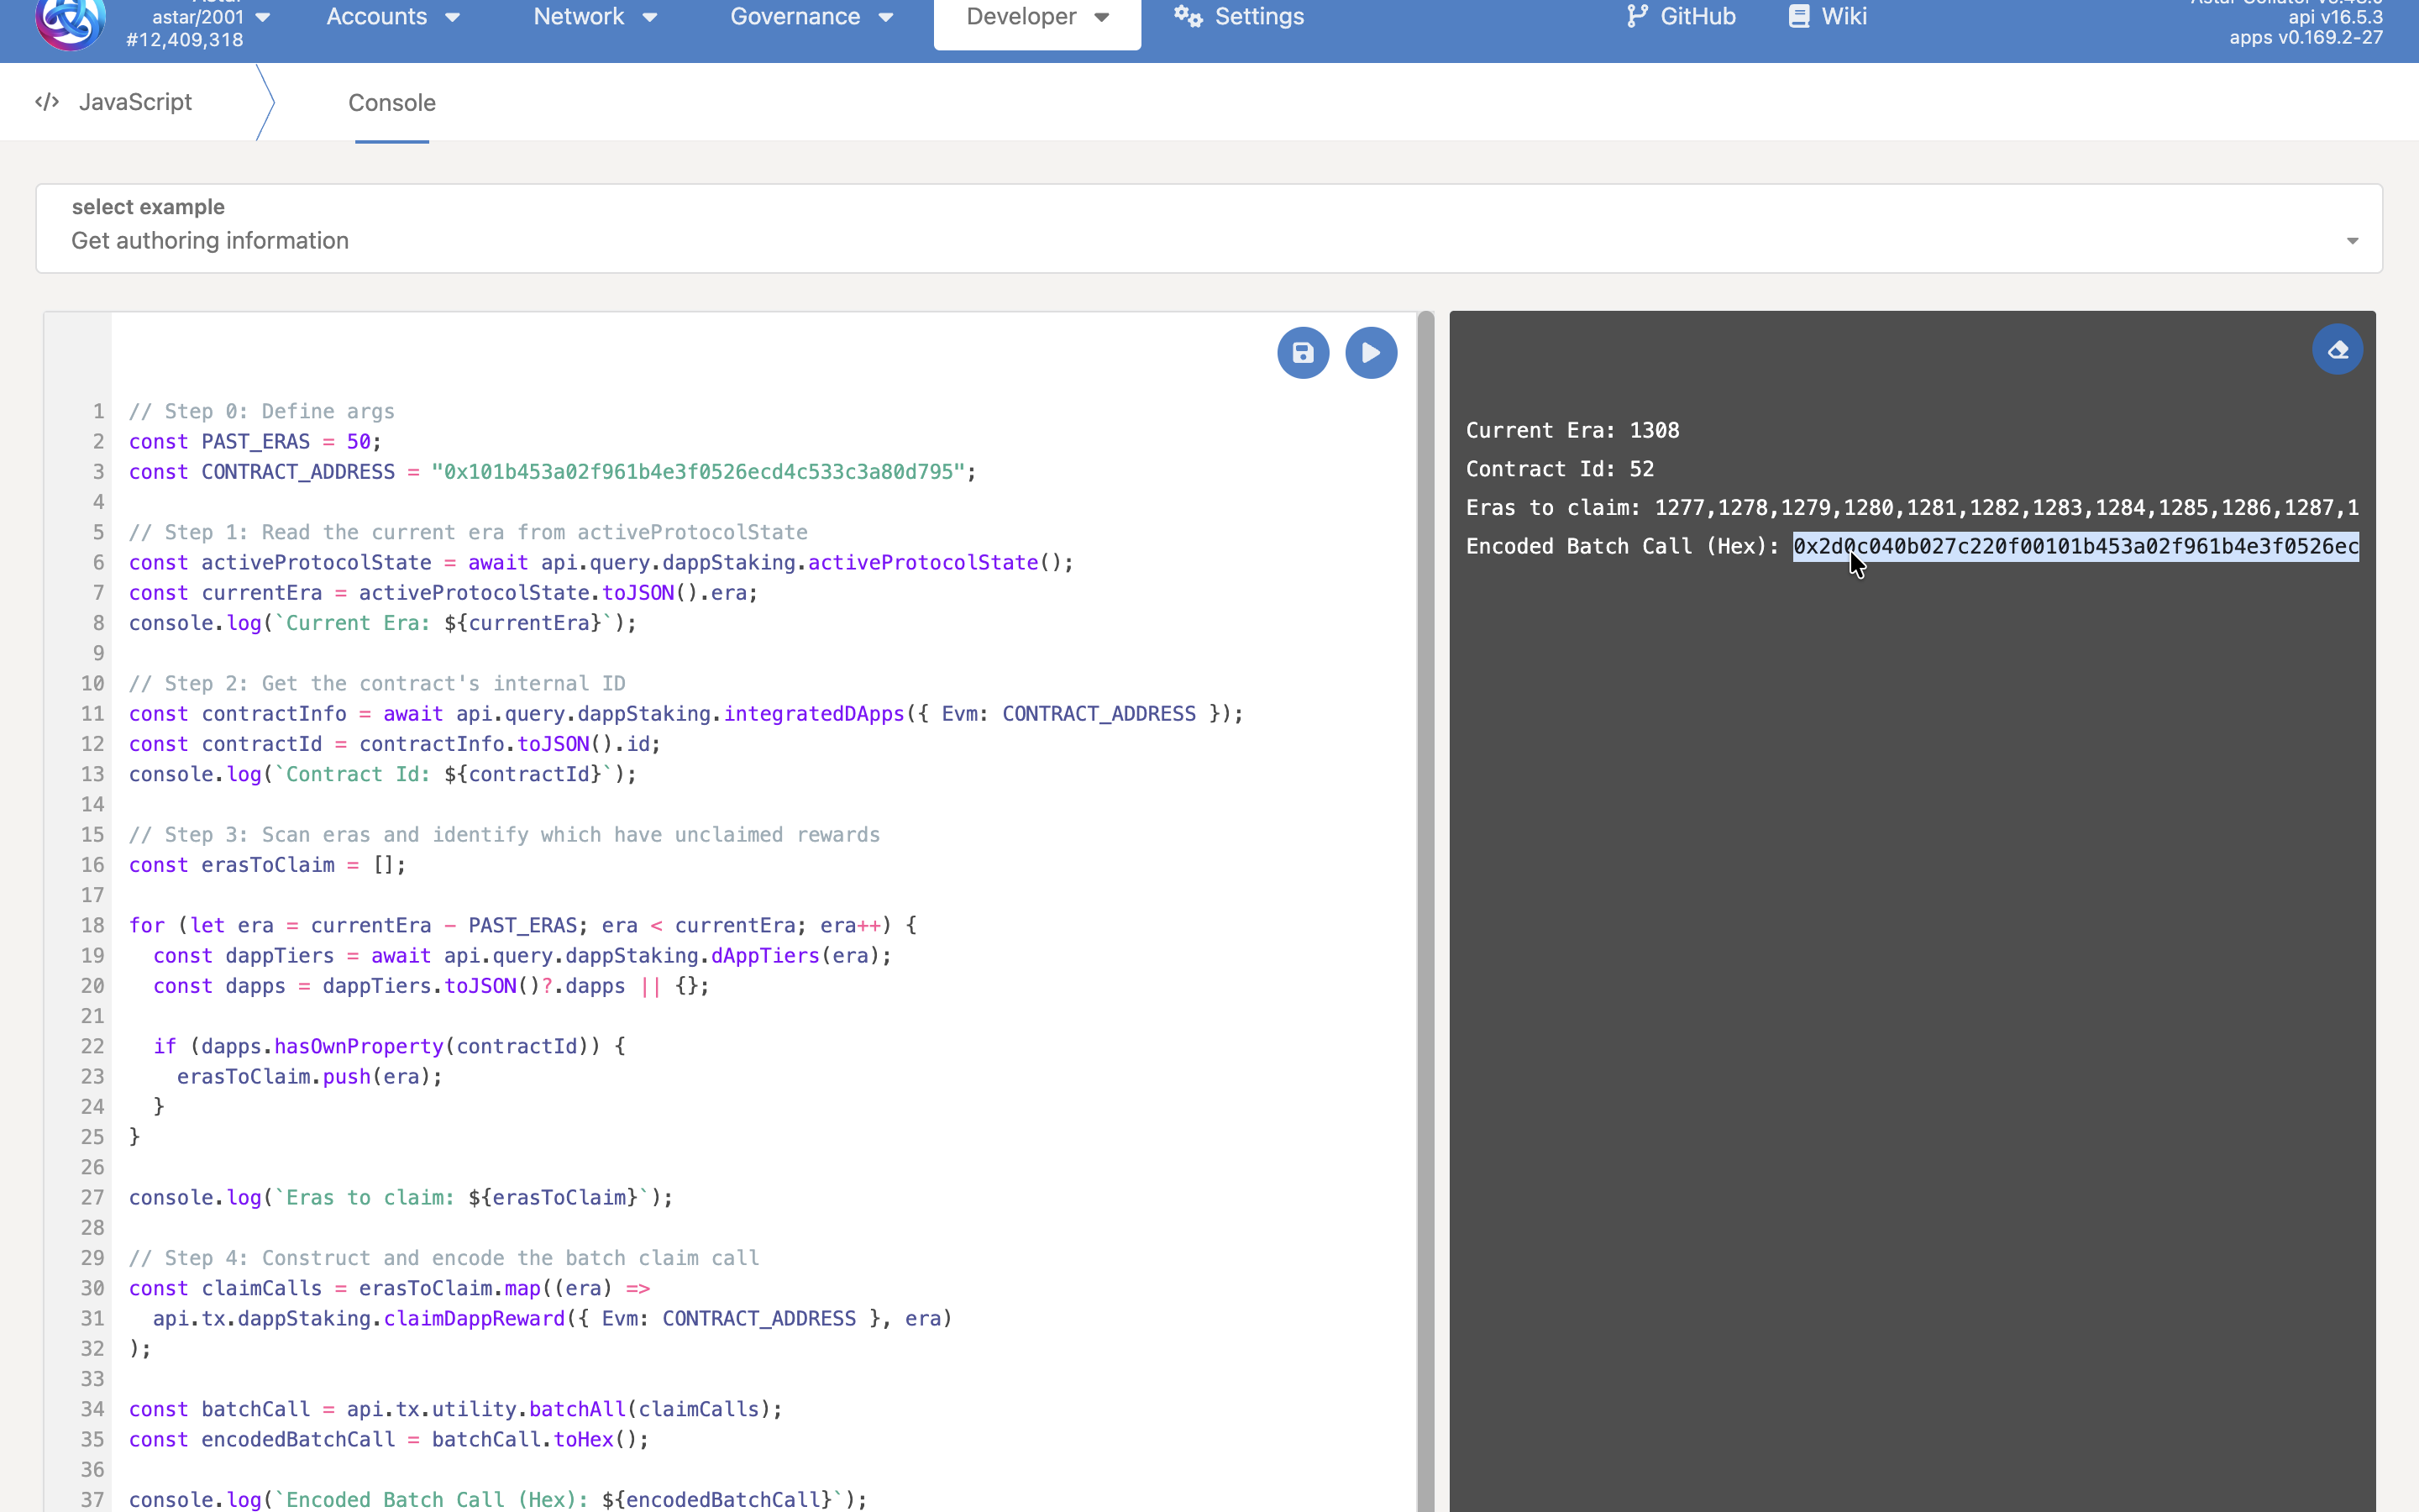Click the JavaScript code brackets icon

tap(47, 102)
